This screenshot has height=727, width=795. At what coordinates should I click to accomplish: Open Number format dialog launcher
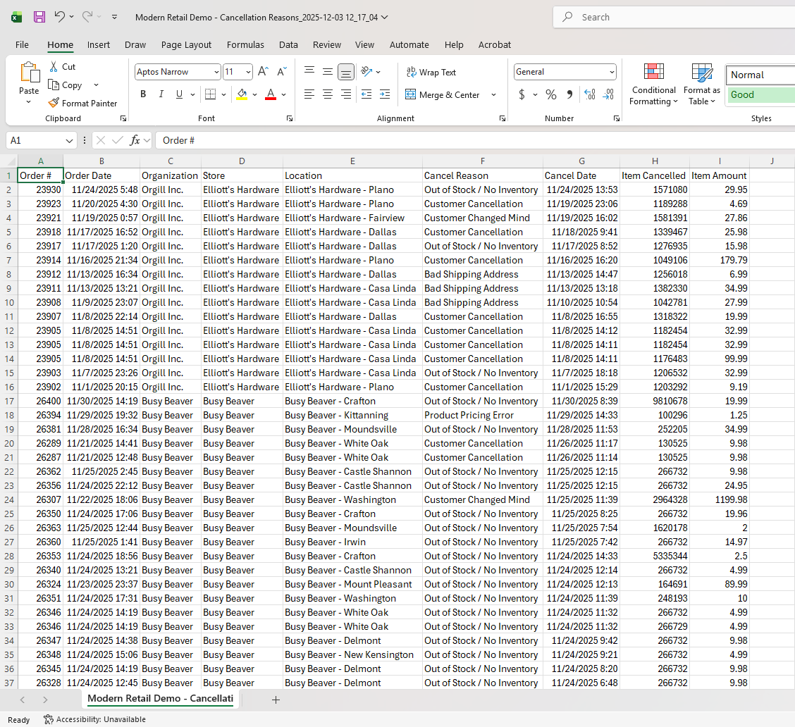(x=617, y=118)
